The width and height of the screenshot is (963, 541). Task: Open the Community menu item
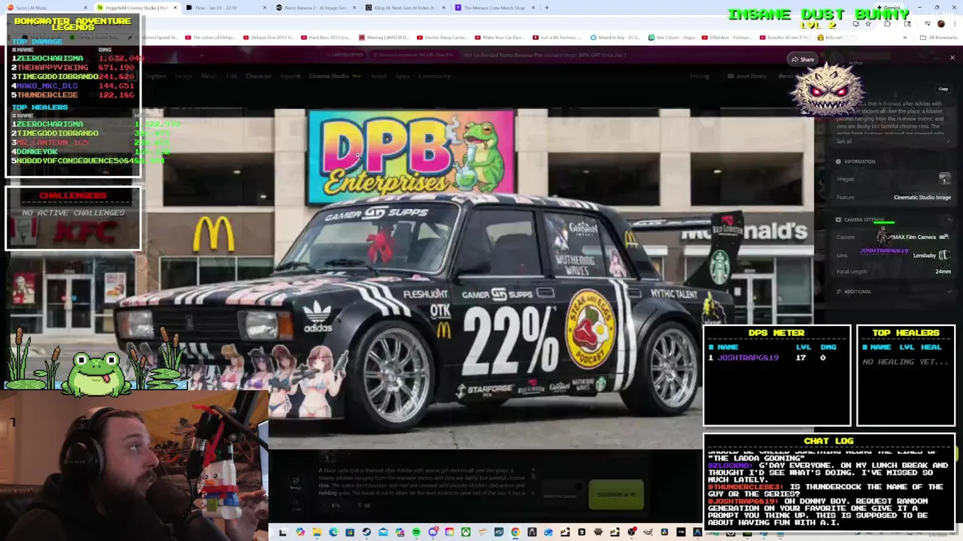coord(434,76)
